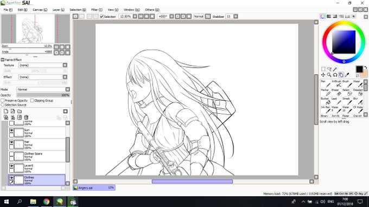The image size is (369, 207).
Task: Select the Brush tool
Action: 347,83
